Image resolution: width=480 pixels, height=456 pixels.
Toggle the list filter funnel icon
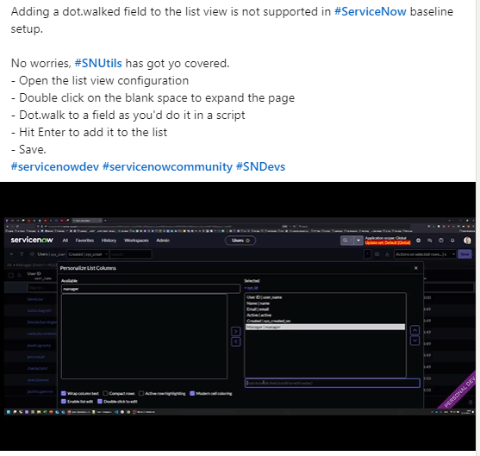[22, 254]
